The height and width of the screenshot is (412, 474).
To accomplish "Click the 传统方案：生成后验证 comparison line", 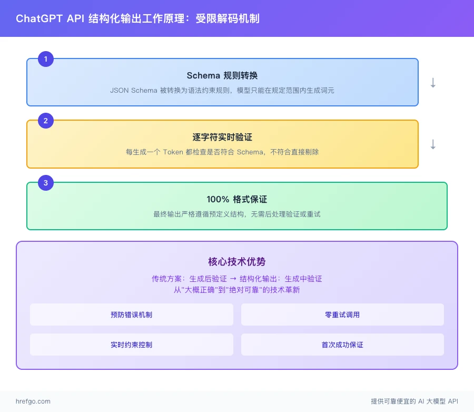I will (236, 279).
